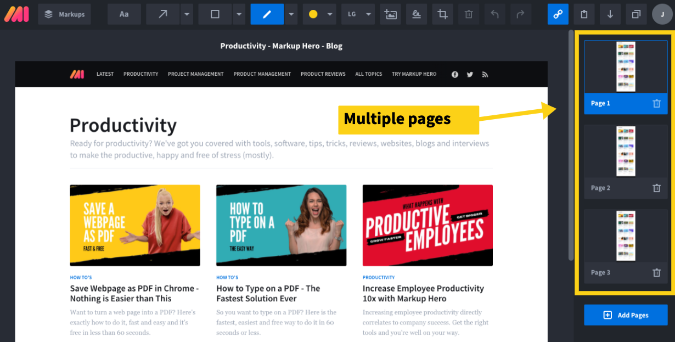Screen dimensions: 675x342
Task: Open the How to Type on a PDF image
Action: [282, 225]
